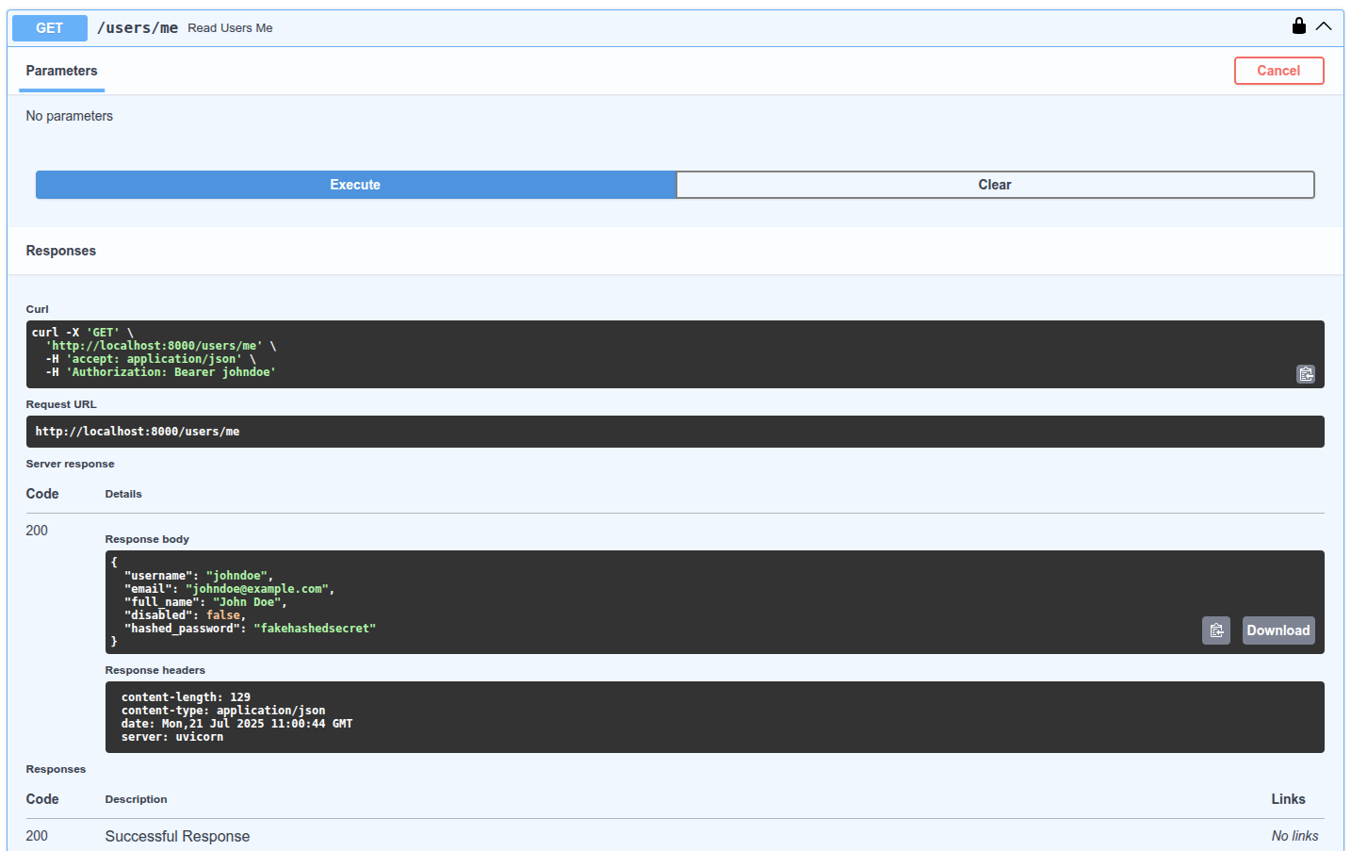
Task: Download the response body
Action: 1278,630
